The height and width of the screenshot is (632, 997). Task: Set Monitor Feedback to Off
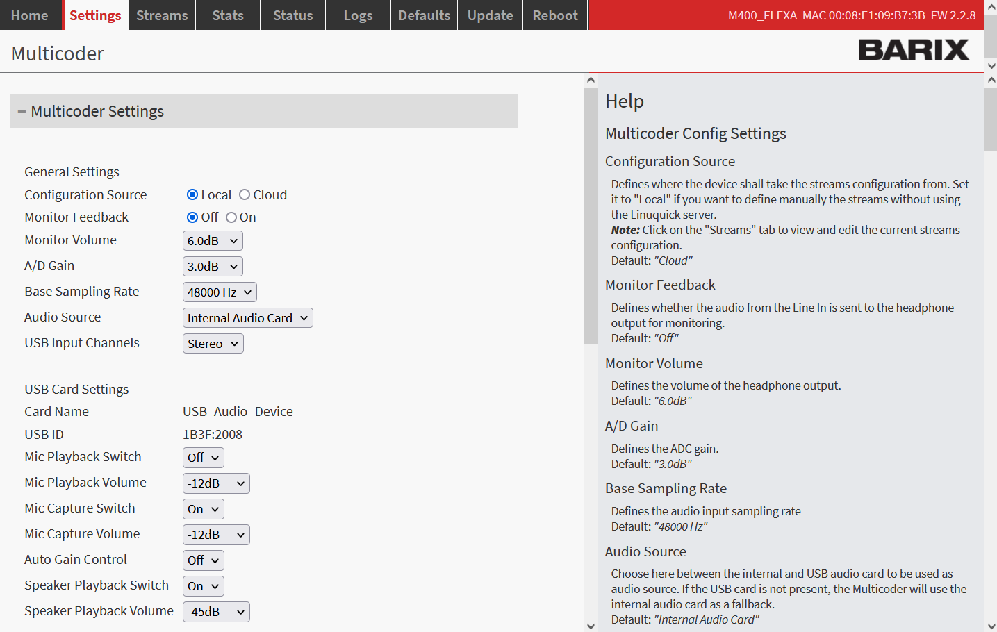tap(192, 217)
